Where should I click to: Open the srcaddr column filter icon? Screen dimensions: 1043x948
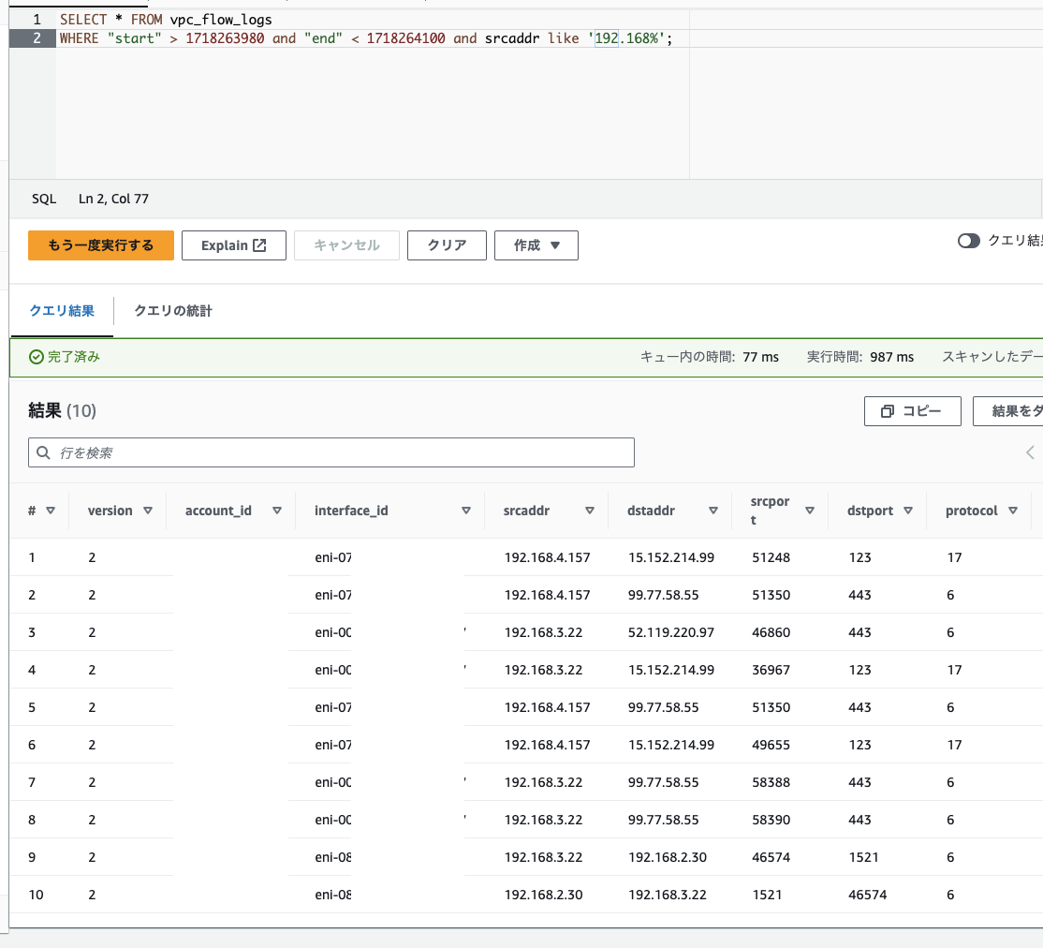pyautogui.click(x=589, y=511)
